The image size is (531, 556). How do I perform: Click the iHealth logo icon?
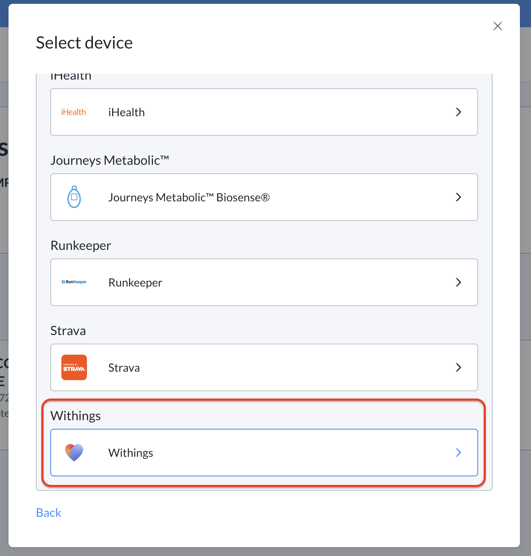tap(74, 112)
